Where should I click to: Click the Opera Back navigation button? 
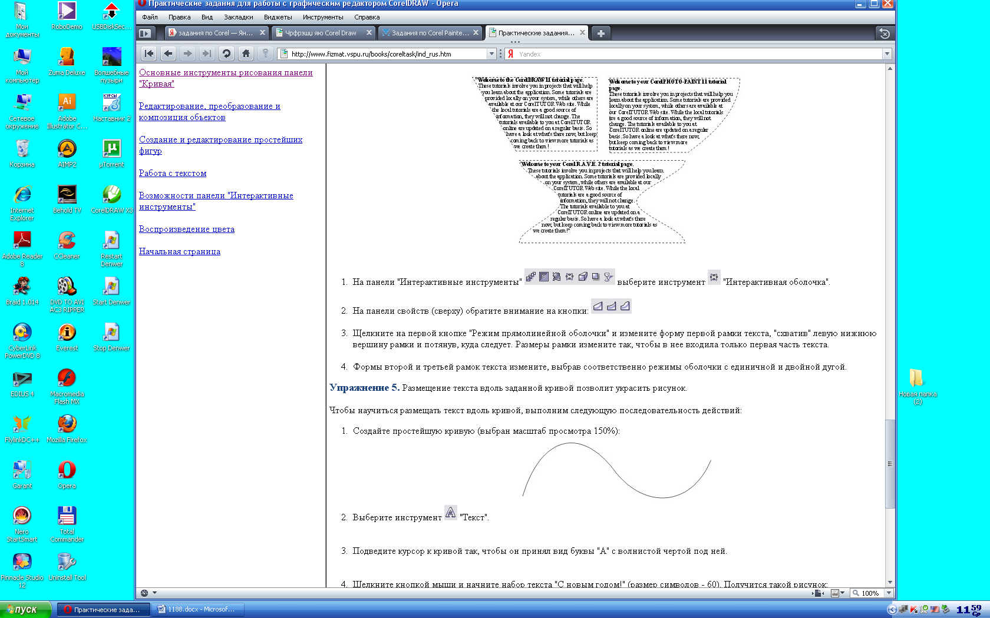[x=169, y=54]
